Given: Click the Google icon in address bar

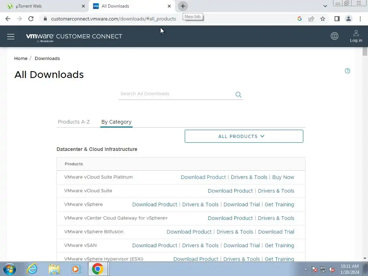Looking at the screenshot, I should [x=299, y=19].
